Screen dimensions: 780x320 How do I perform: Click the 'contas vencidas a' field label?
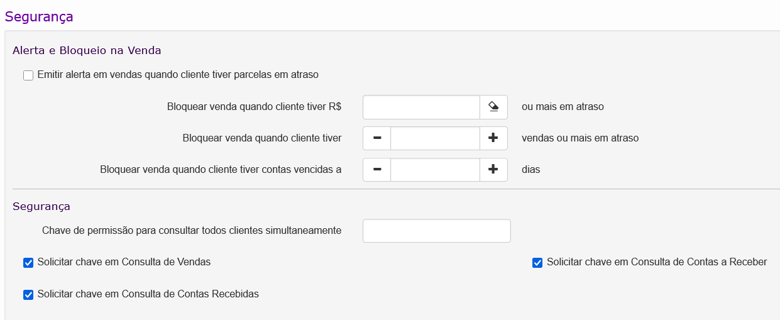pyautogui.click(x=221, y=169)
